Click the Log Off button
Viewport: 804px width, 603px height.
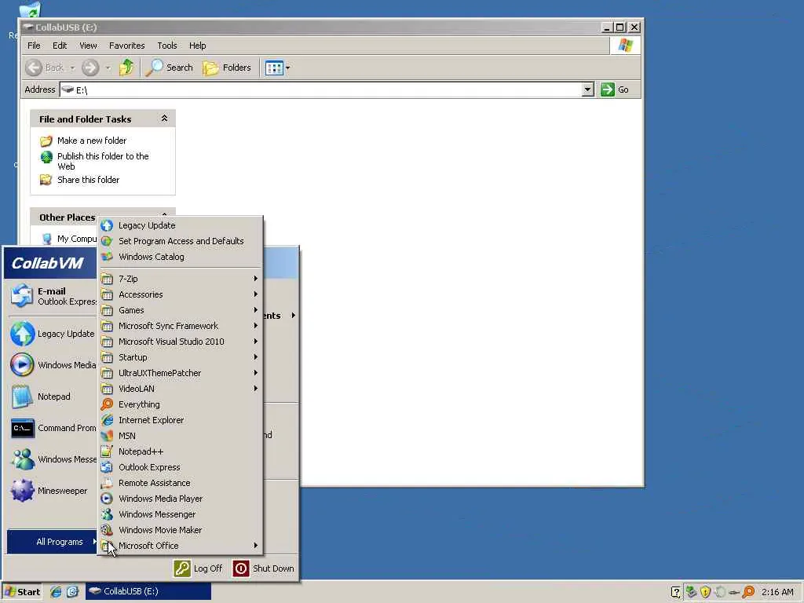click(198, 568)
